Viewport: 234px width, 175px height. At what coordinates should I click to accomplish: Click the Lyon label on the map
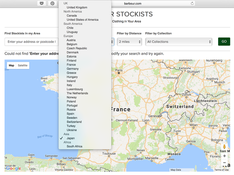click(x=146, y=120)
